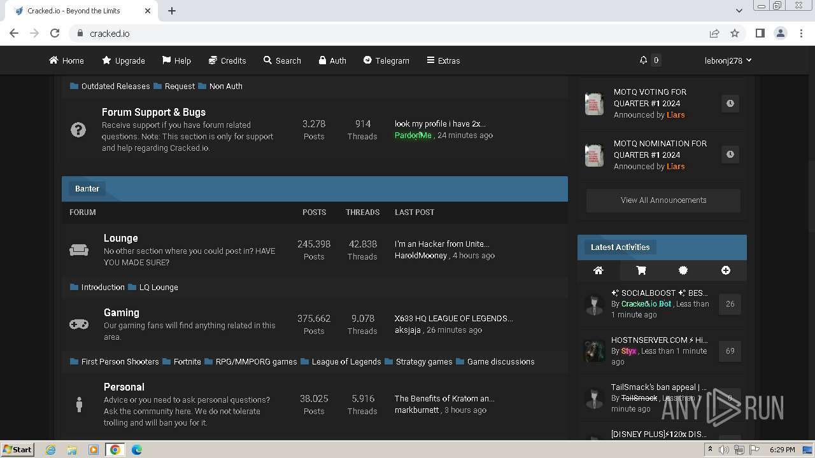Click the Home nav icon
This screenshot has width=815, height=458.
tap(53, 60)
